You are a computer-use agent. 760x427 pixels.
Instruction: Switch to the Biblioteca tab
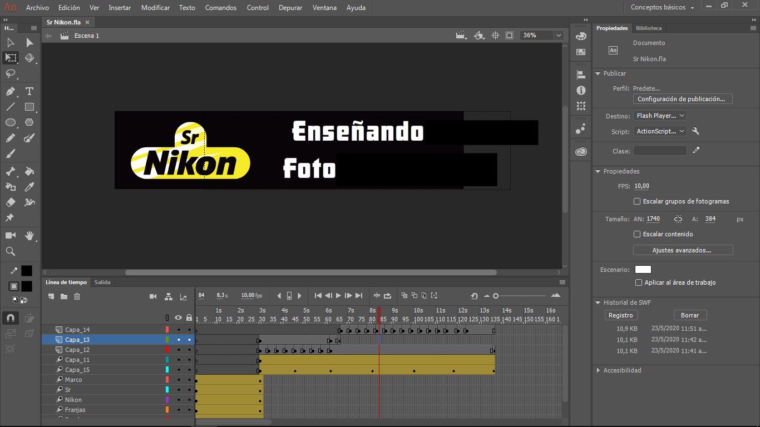(x=649, y=28)
